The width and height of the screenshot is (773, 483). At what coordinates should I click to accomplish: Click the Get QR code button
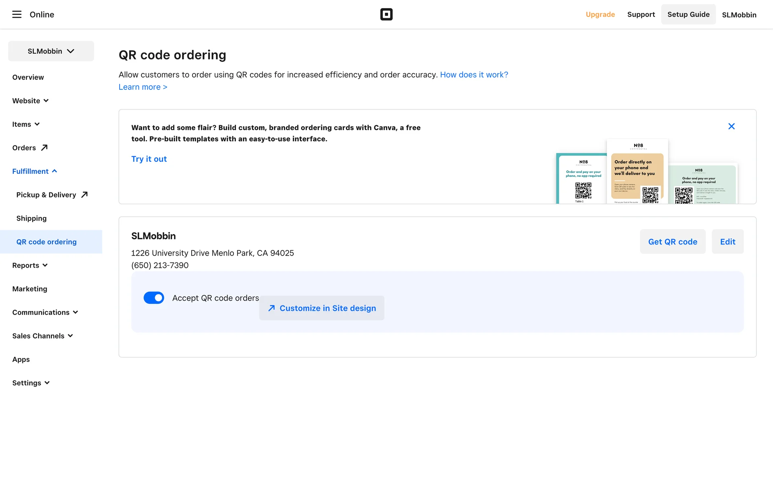point(672,242)
